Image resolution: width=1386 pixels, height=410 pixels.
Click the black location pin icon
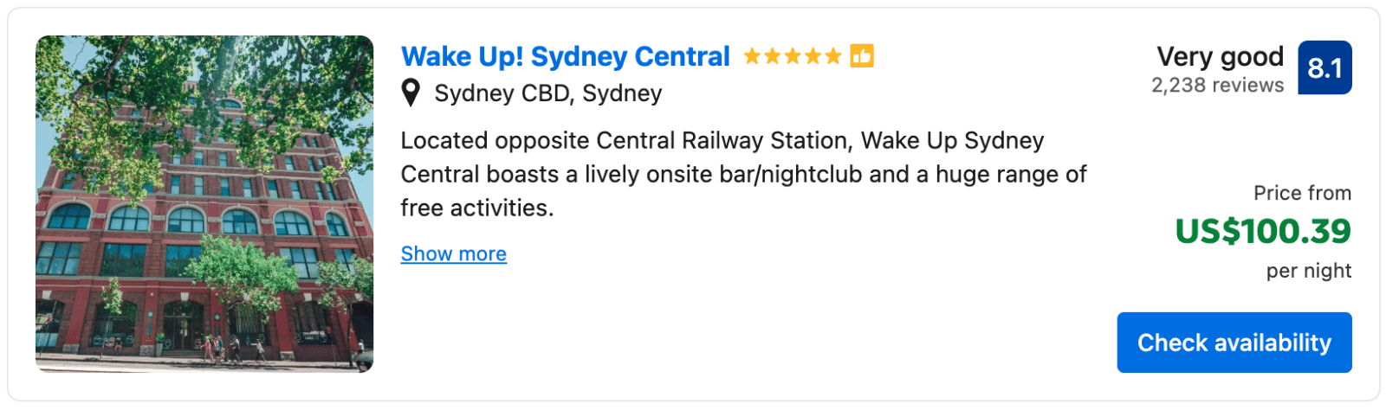411,93
